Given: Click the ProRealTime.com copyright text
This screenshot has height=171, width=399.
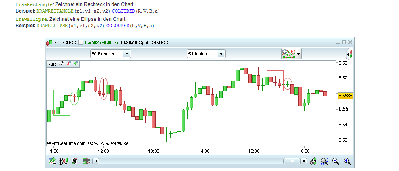Looking at the screenshot, I should pos(66,143).
